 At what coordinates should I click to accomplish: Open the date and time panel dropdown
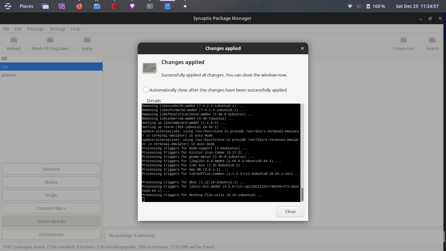tap(417, 6)
